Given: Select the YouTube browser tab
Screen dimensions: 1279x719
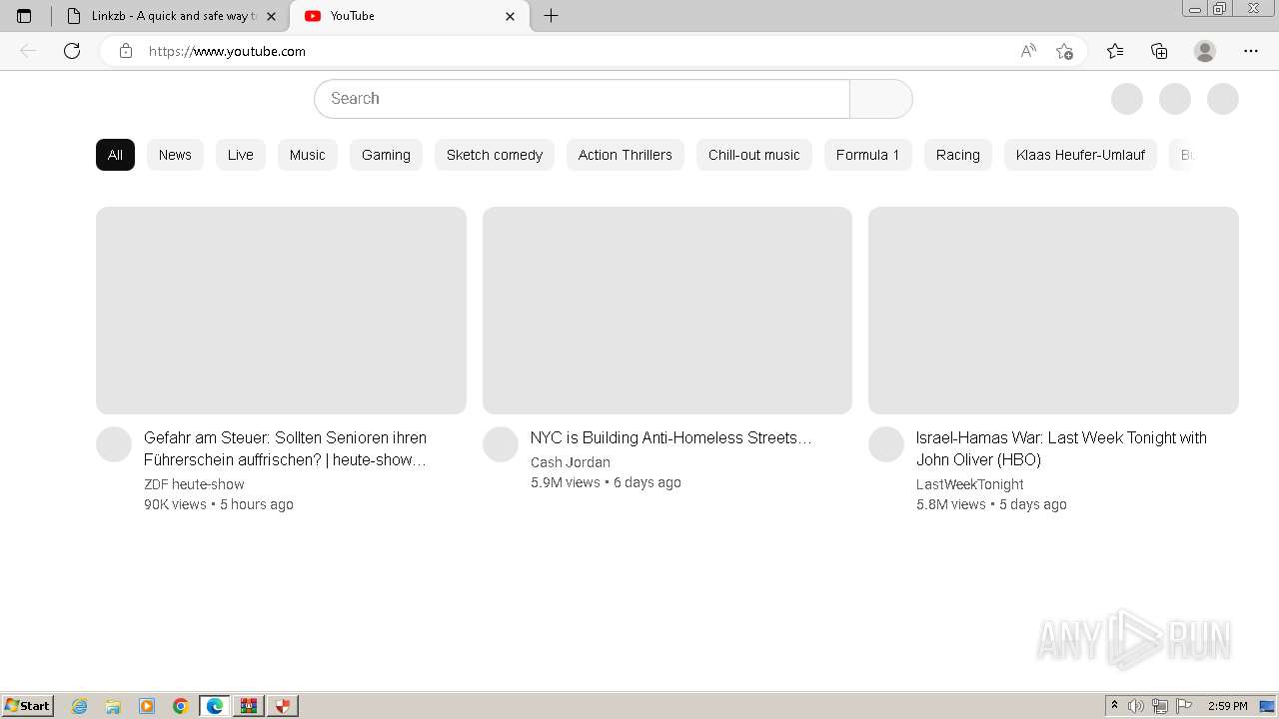Looking at the screenshot, I should coord(410,16).
